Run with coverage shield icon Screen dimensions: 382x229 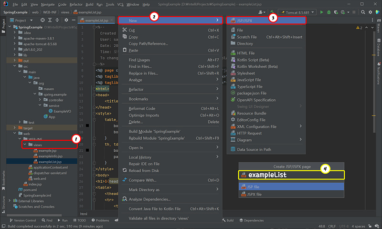(336, 12)
